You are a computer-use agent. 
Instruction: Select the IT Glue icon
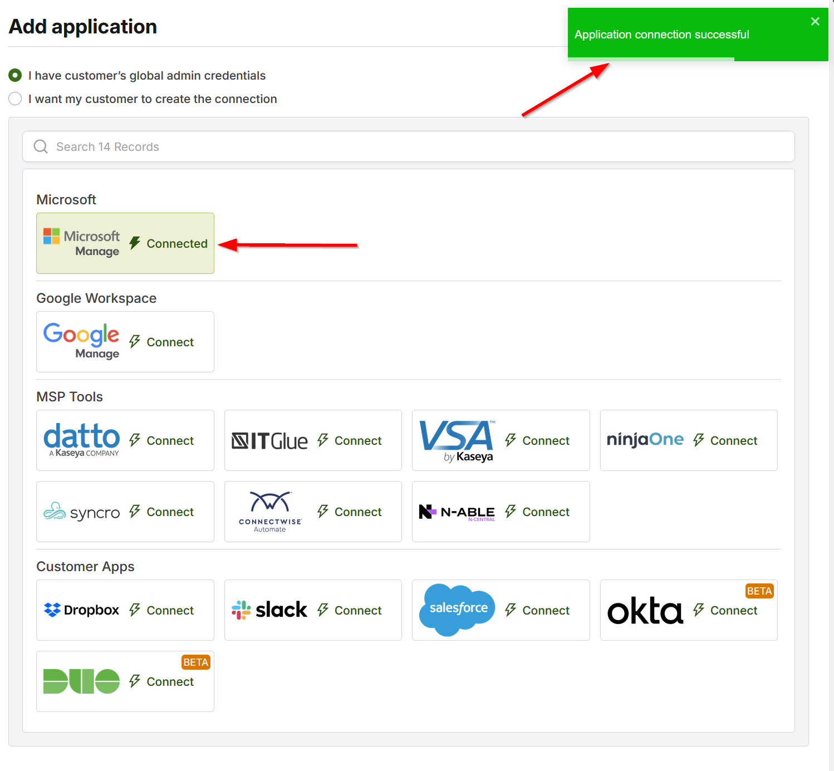(x=269, y=440)
